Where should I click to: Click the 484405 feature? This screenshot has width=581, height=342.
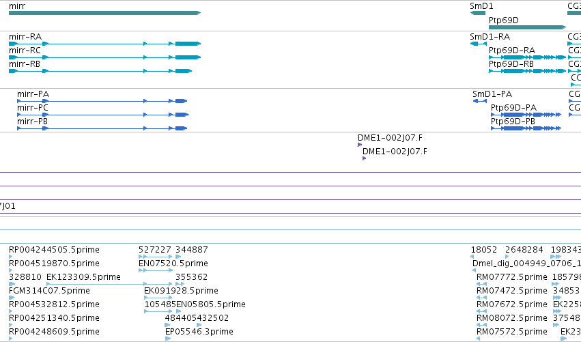[x=167, y=325]
